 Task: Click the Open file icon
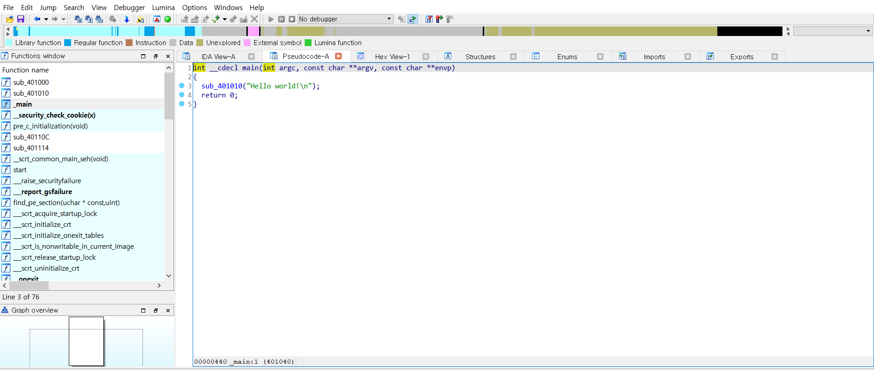10,19
